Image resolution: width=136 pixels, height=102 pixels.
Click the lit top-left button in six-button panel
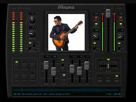pos(17,66)
